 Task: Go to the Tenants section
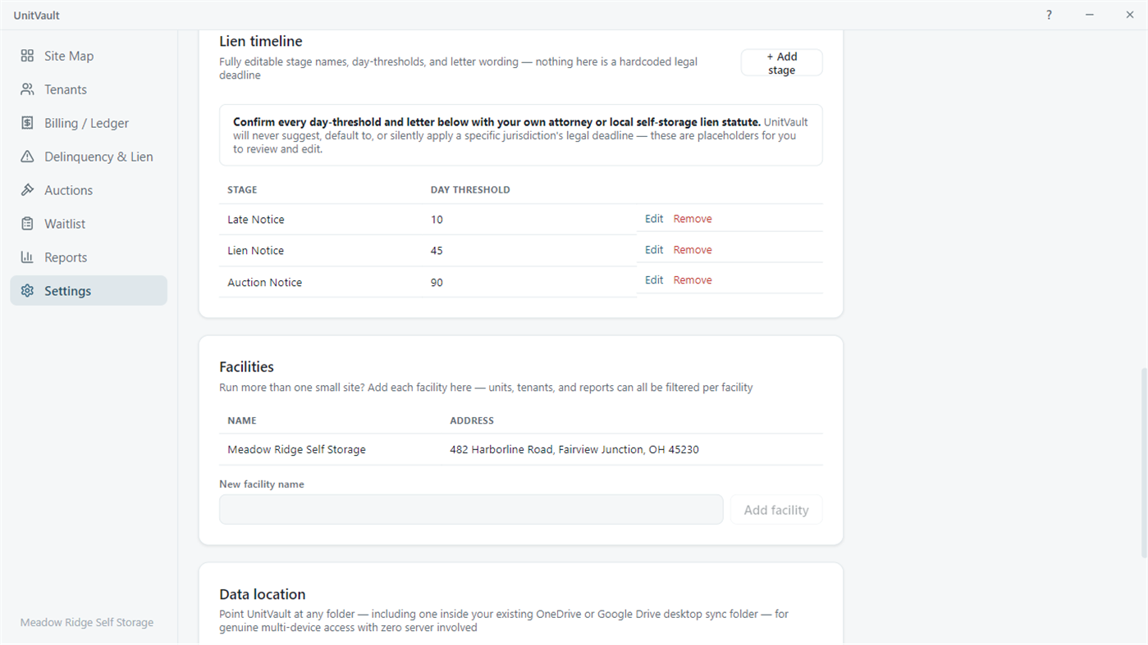point(89,89)
